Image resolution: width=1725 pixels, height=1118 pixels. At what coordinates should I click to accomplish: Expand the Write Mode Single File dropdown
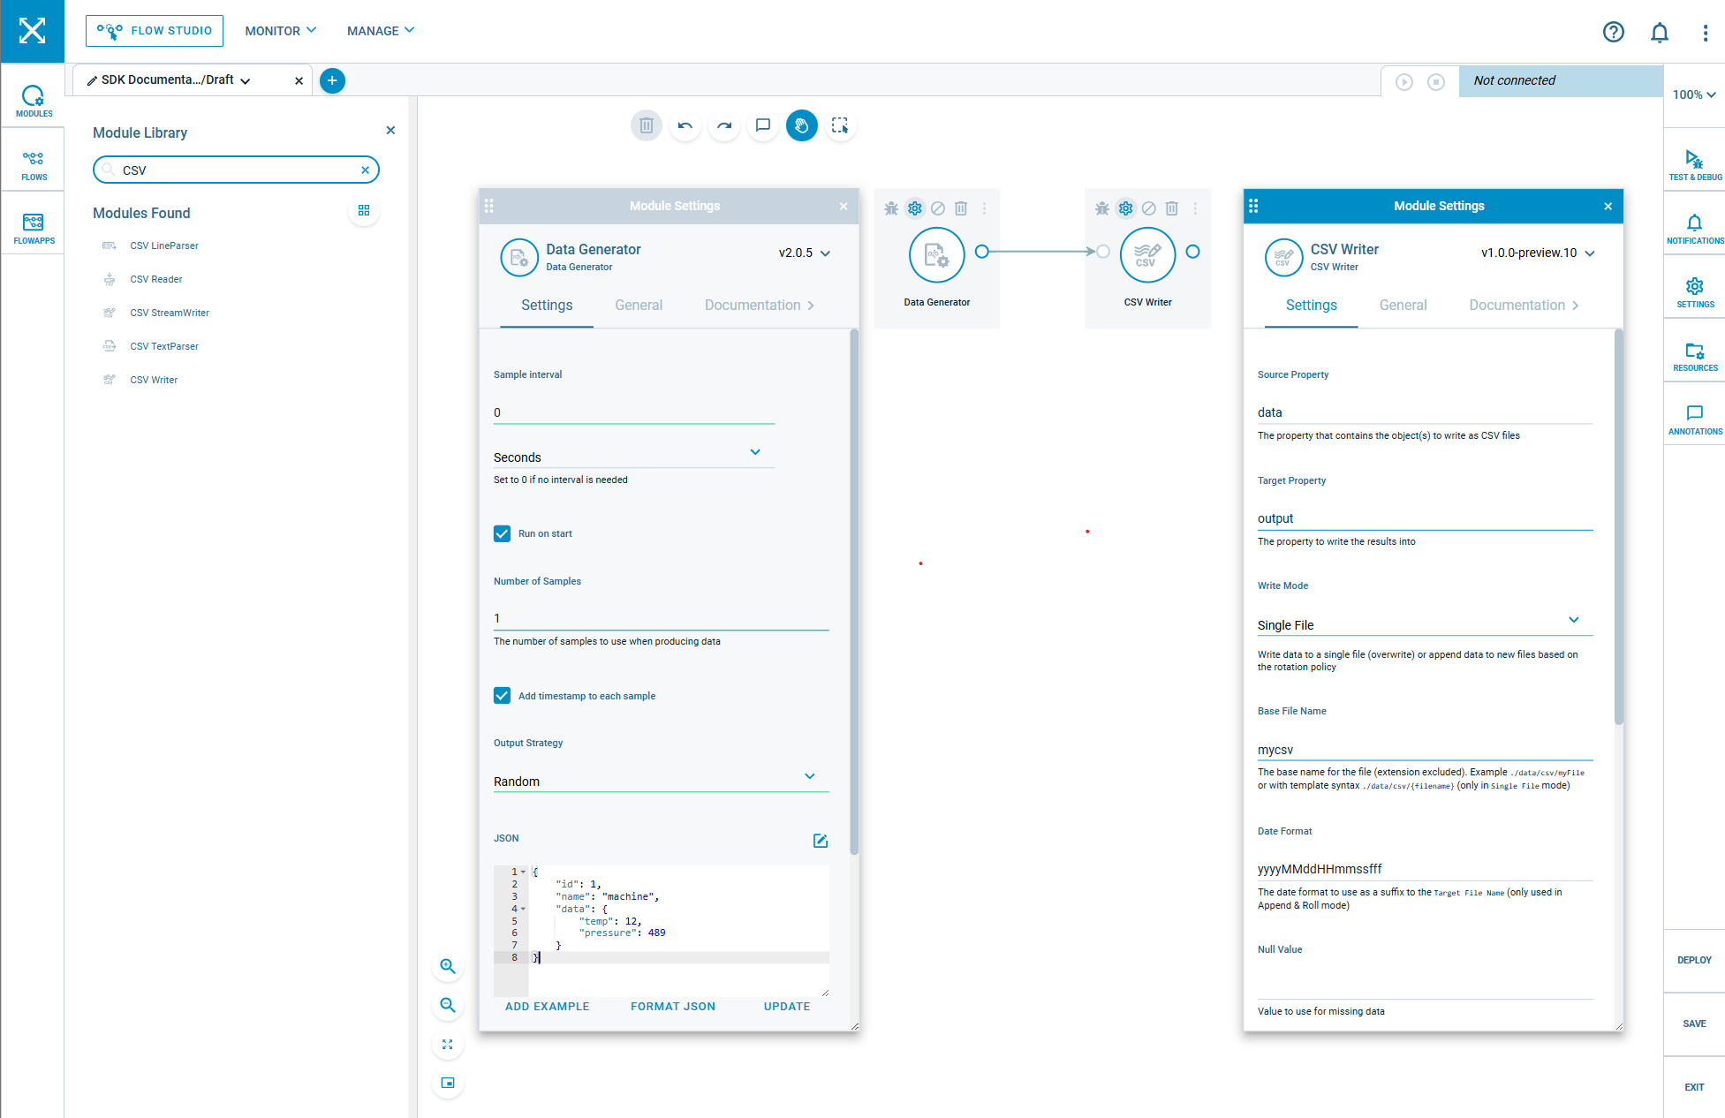click(1424, 624)
